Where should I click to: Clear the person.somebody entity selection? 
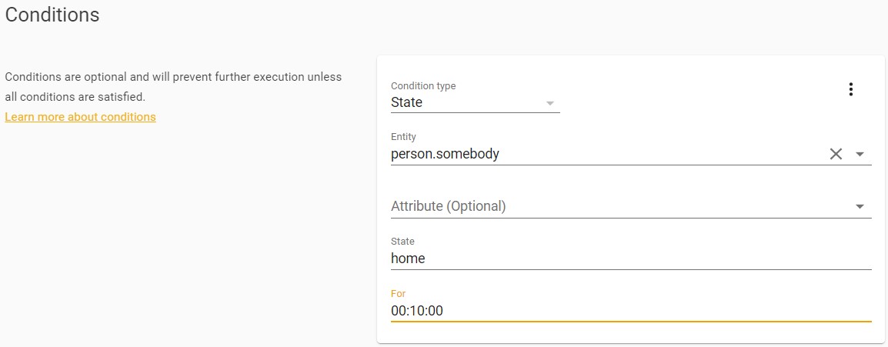836,154
